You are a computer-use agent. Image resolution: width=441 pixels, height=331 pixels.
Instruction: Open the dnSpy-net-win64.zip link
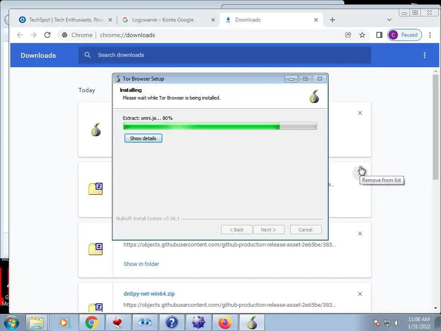click(x=149, y=294)
